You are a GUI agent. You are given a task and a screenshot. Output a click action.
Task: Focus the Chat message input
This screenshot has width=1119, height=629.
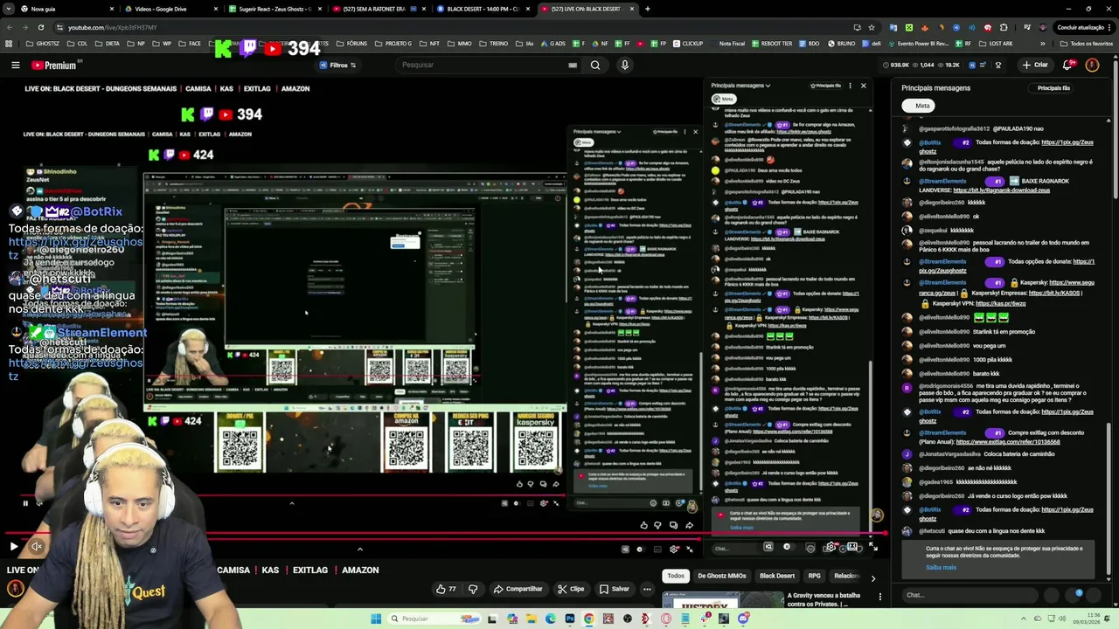pyautogui.click(x=970, y=595)
